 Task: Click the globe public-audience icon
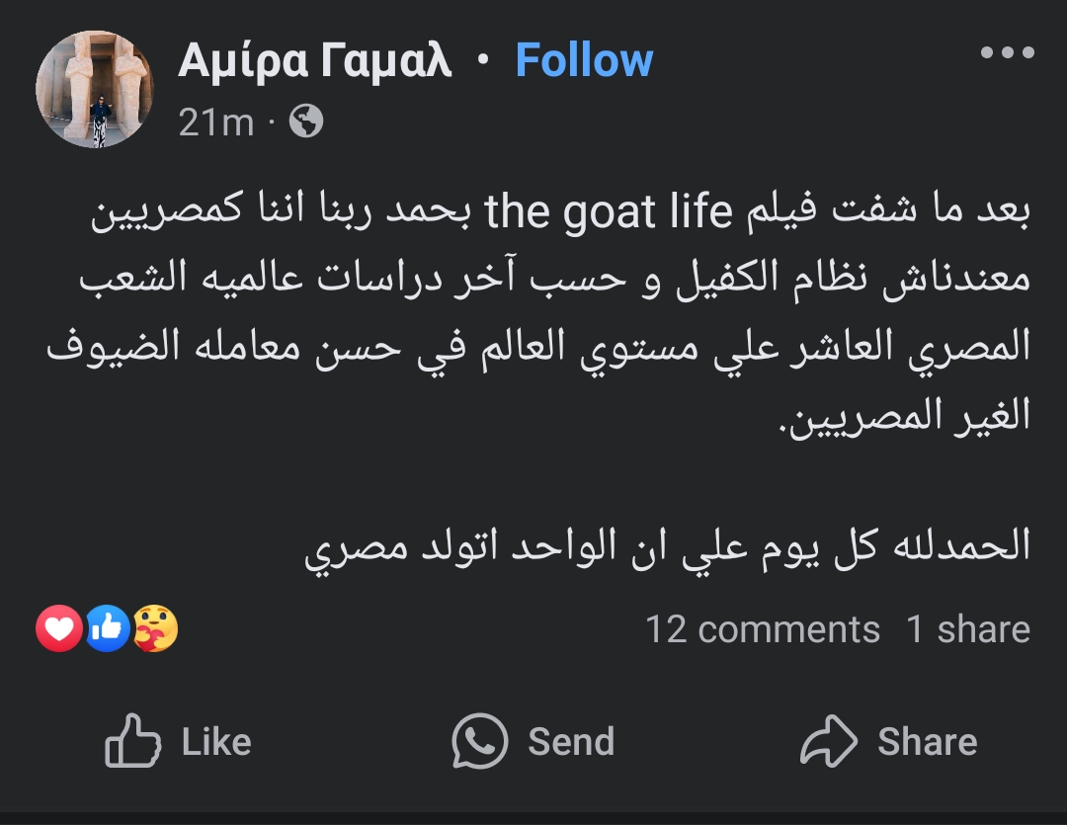[x=306, y=122]
